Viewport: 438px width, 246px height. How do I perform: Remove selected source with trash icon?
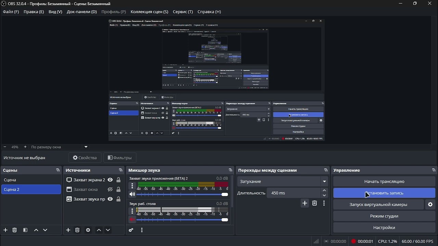point(77,230)
